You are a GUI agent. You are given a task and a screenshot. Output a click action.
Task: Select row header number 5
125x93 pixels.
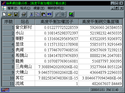[8, 50]
